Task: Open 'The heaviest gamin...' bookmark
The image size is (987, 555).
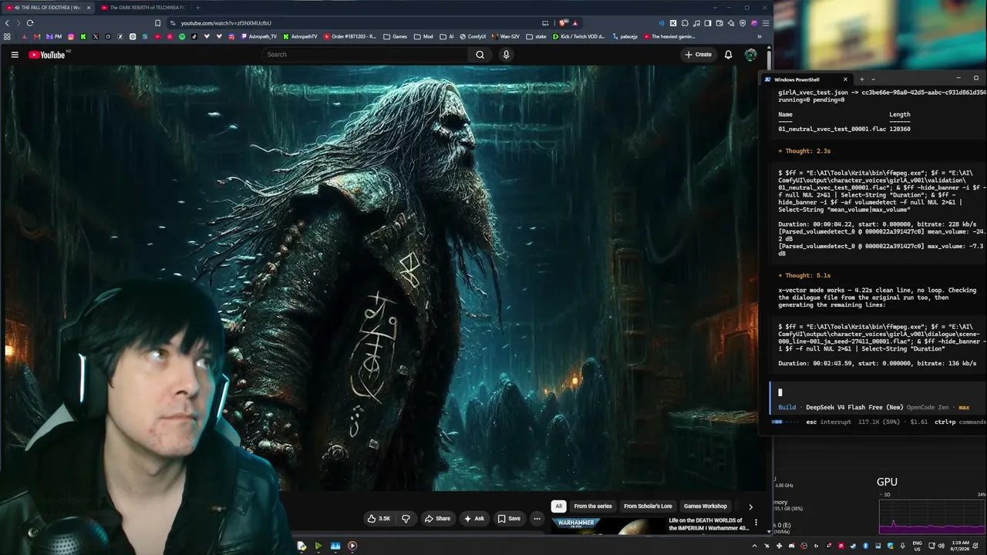Action: pos(669,36)
